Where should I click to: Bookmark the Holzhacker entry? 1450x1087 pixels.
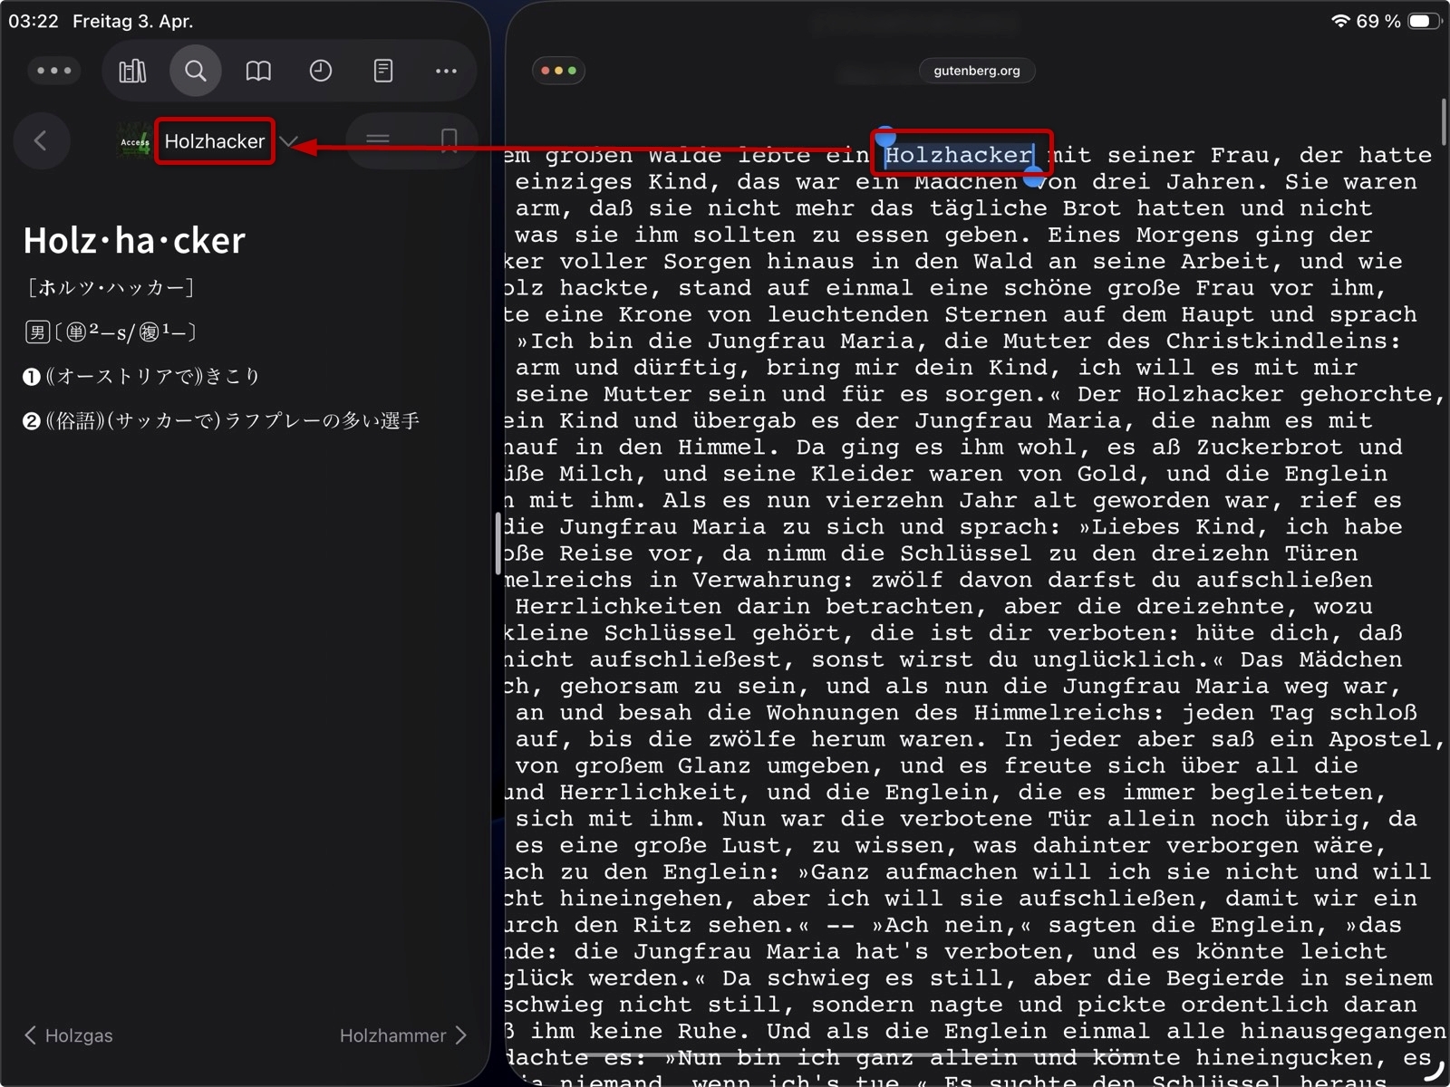point(449,140)
